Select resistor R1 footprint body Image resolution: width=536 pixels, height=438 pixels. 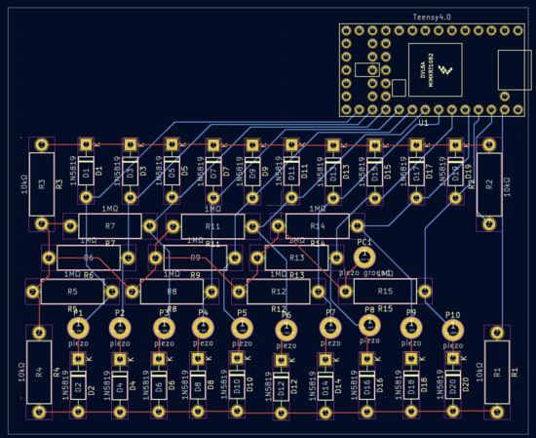(x=497, y=372)
